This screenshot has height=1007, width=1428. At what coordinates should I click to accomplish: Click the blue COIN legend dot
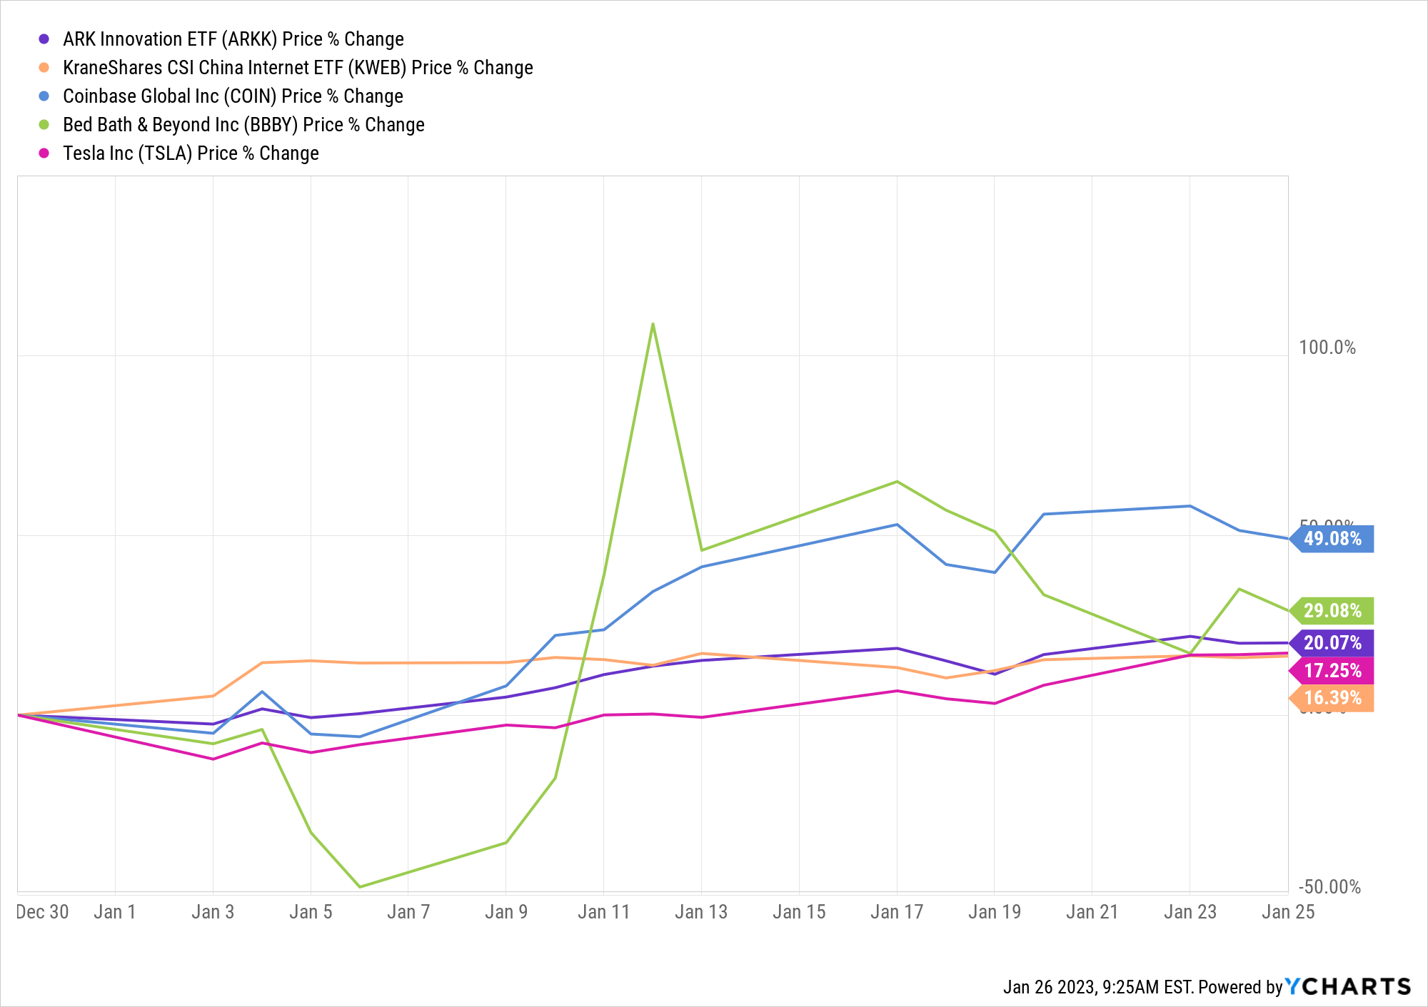point(44,96)
